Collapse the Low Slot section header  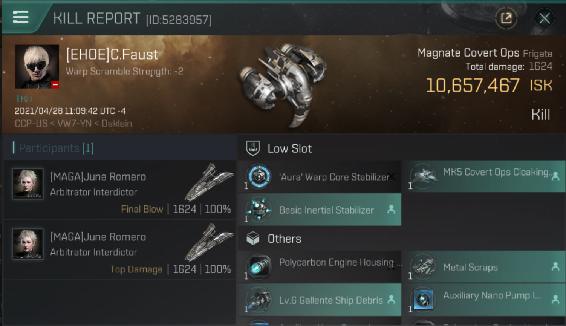(289, 148)
